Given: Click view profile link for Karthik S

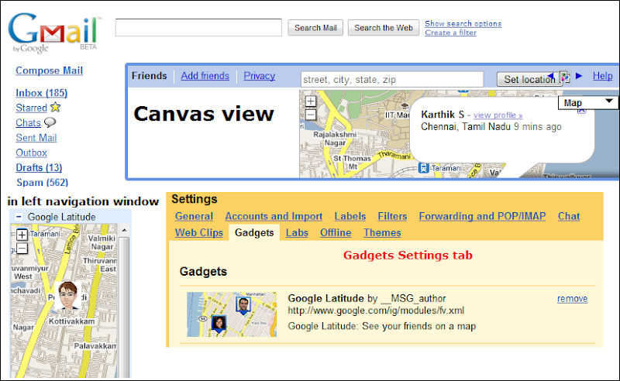Looking at the screenshot, I should tap(498, 115).
